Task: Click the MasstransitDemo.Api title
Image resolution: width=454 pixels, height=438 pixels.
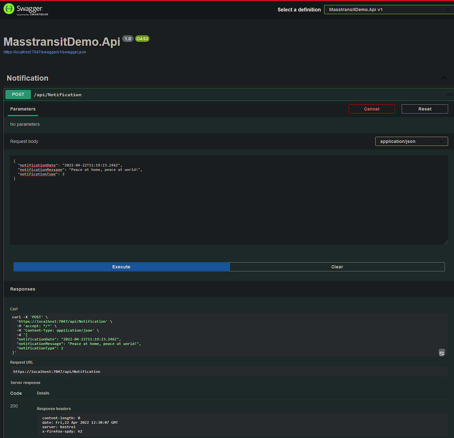Action: (x=62, y=42)
